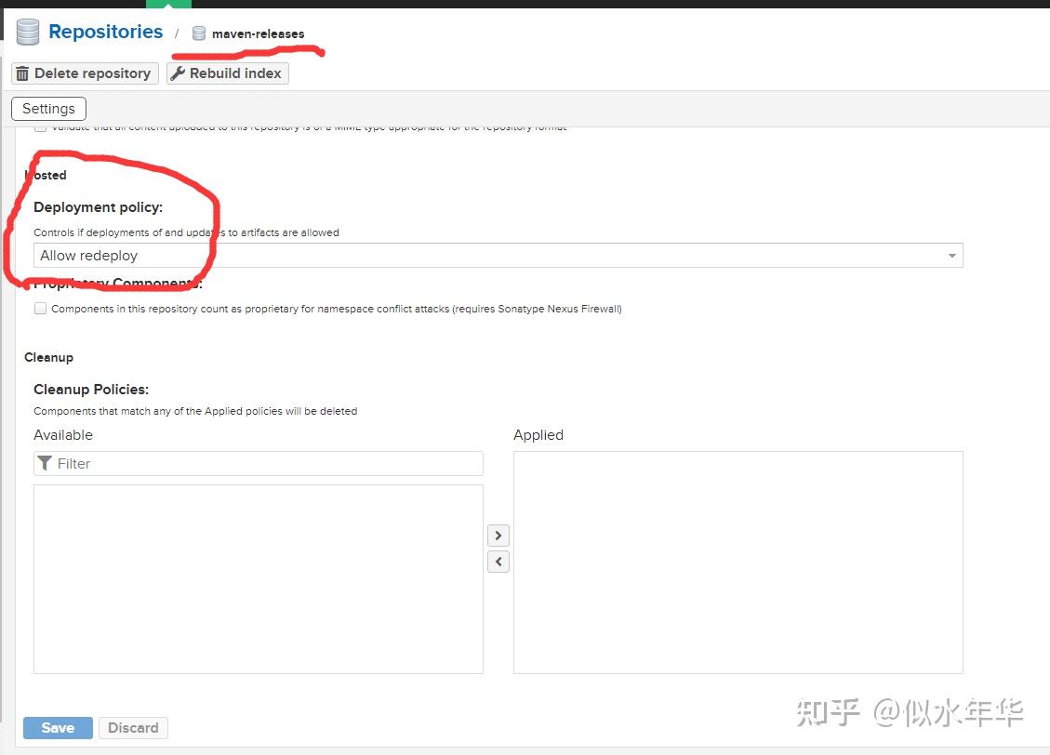Navigate back via the Repositories link

pos(105,31)
